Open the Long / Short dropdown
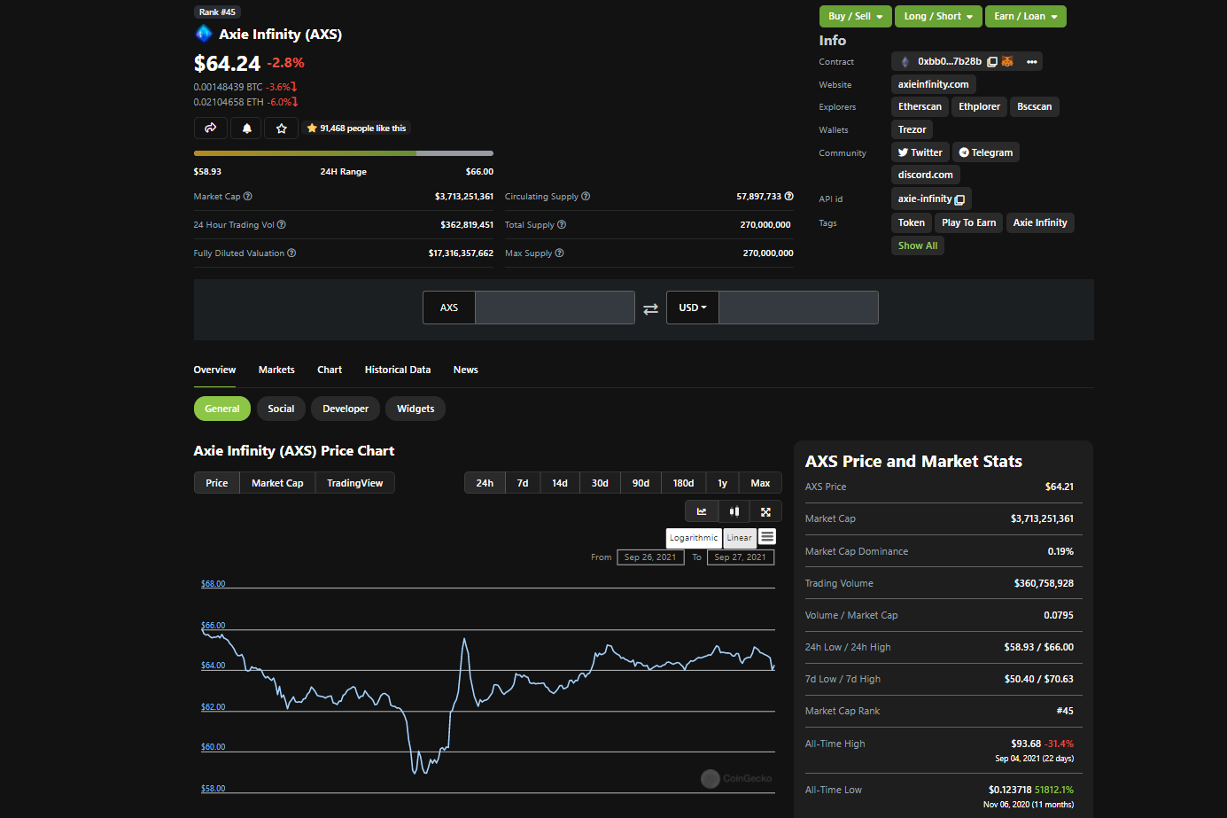This screenshot has height=818, width=1227. [x=938, y=16]
